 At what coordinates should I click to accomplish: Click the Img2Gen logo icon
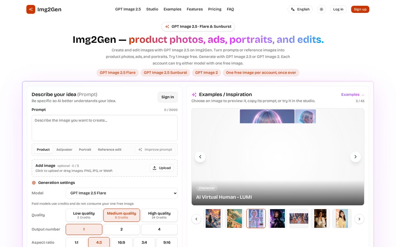point(31,9)
